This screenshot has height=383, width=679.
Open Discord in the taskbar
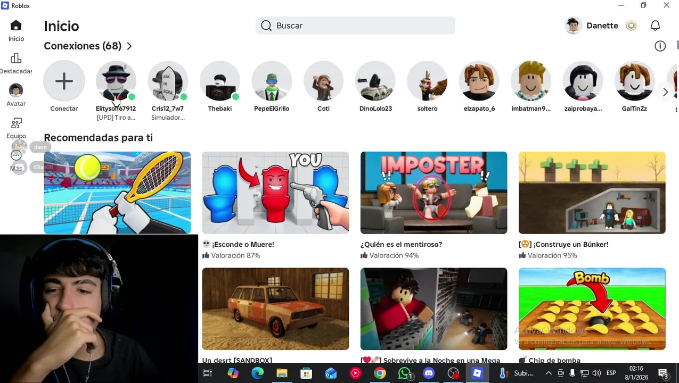tap(429, 373)
